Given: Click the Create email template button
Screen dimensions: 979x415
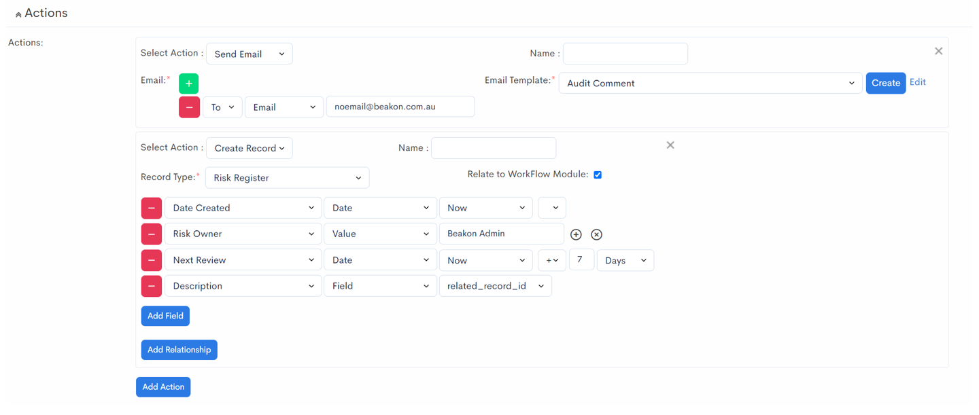Looking at the screenshot, I should tap(886, 83).
